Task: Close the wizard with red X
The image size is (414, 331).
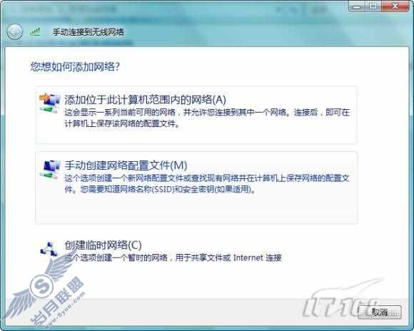Action: point(395,6)
